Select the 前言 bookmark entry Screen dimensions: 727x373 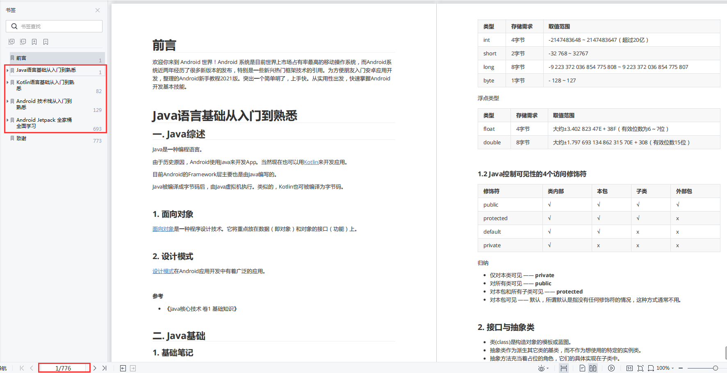coord(21,58)
